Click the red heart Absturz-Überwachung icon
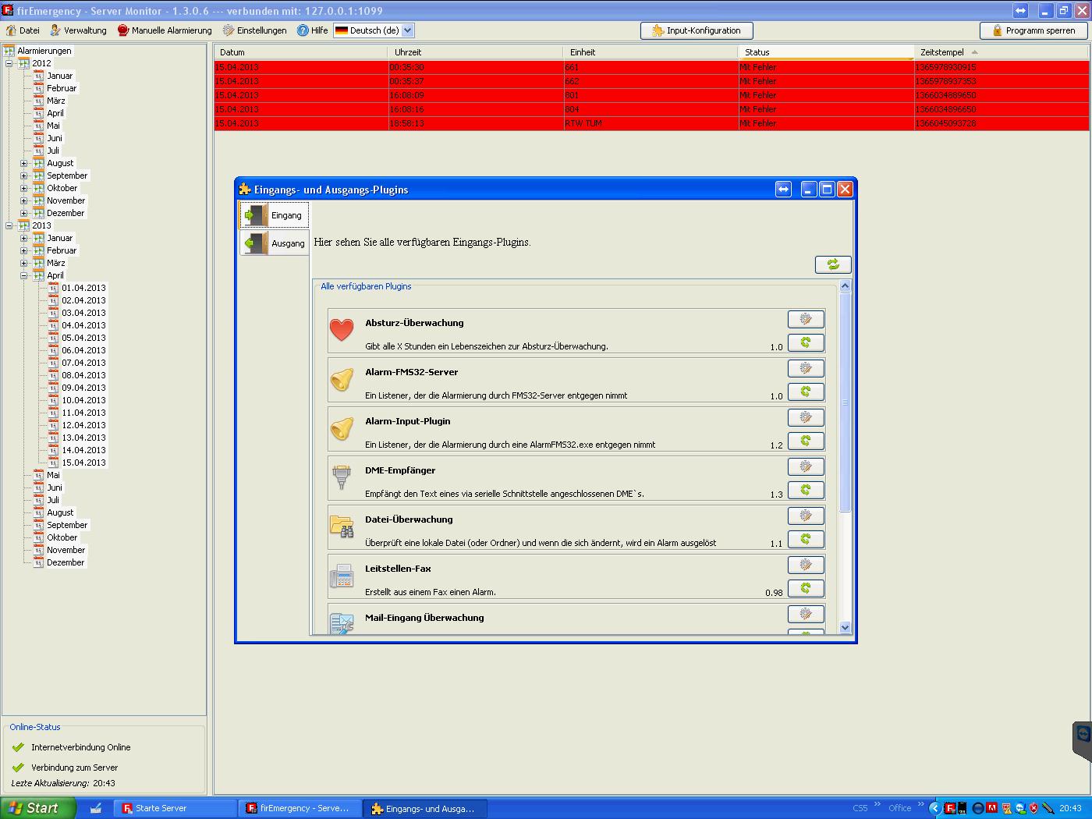Screen dimensions: 1092x819 point(342,331)
